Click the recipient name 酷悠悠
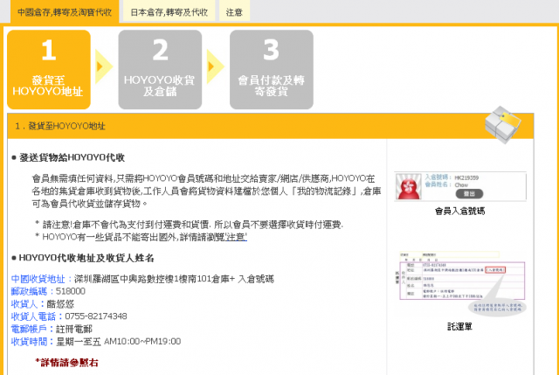 click(60, 304)
